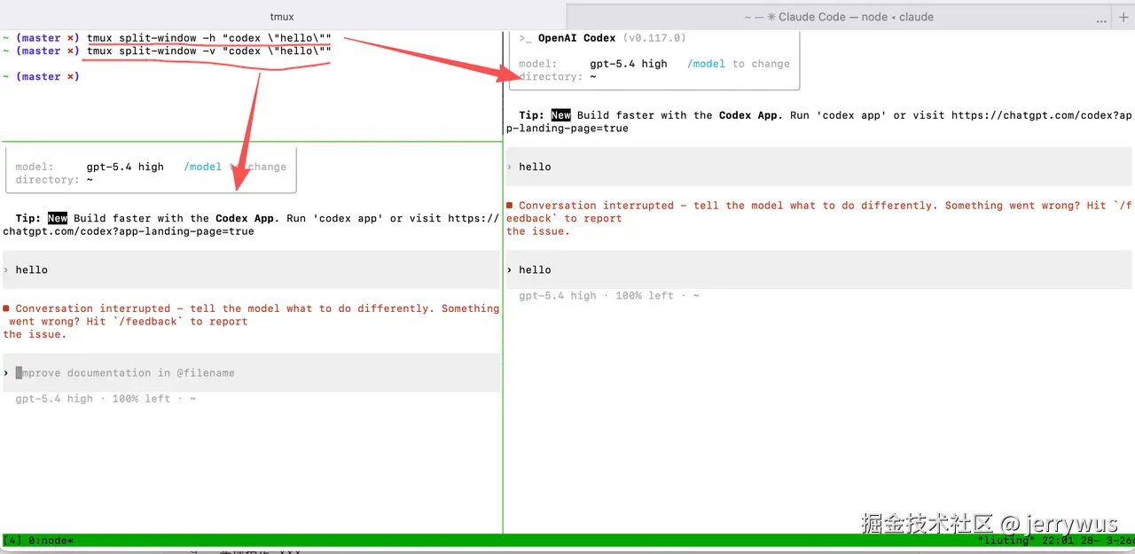Open the tab overflow ellipsis menu
The width and height of the screenshot is (1135, 554).
click(x=1102, y=18)
